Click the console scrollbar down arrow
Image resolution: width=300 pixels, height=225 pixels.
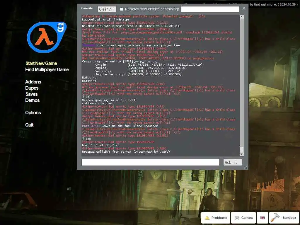click(x=242, y=154)
